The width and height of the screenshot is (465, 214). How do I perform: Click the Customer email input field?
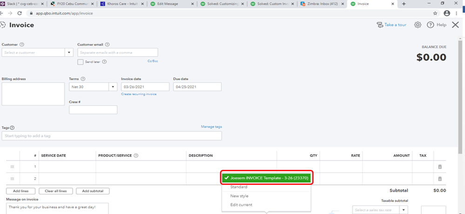(x=118, y=52)
